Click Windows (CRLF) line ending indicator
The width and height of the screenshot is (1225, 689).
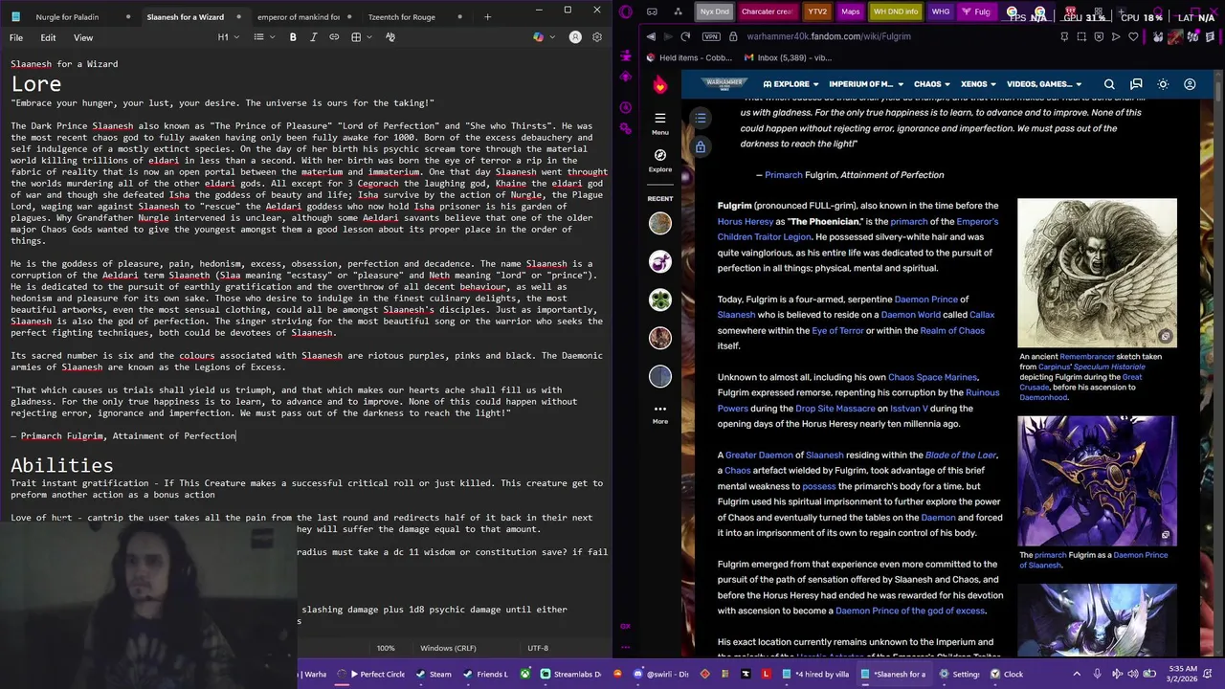(448, 648)
